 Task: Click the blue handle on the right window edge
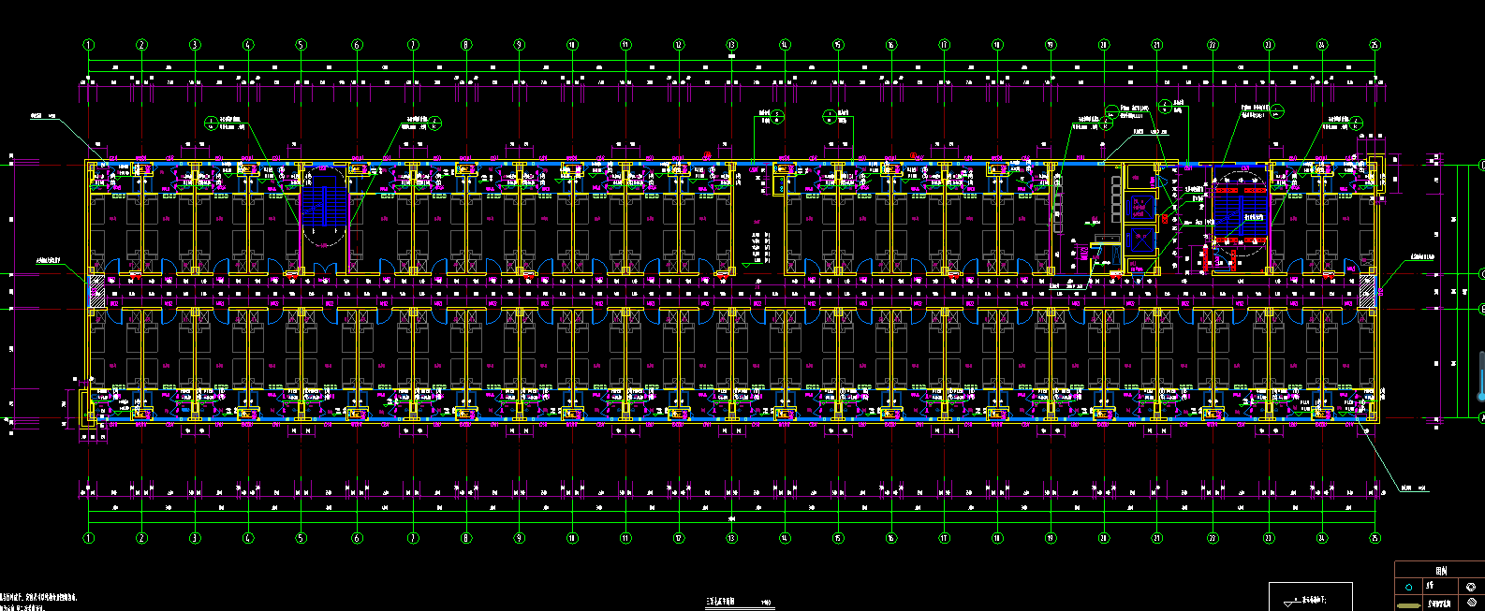click(1481, 373)
